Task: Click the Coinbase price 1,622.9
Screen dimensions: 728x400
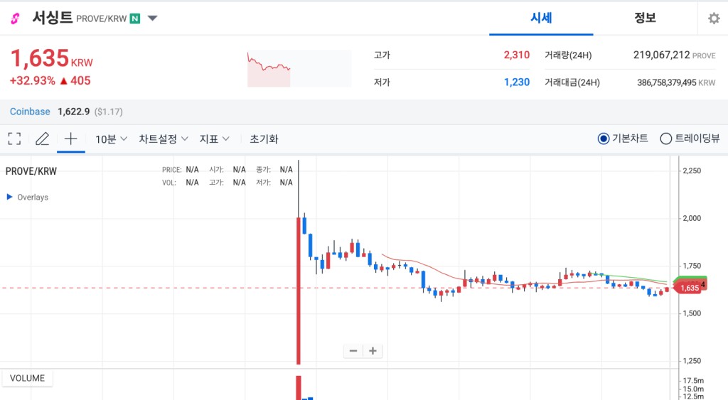Action: pyautogui.click(x=74, y=112)
